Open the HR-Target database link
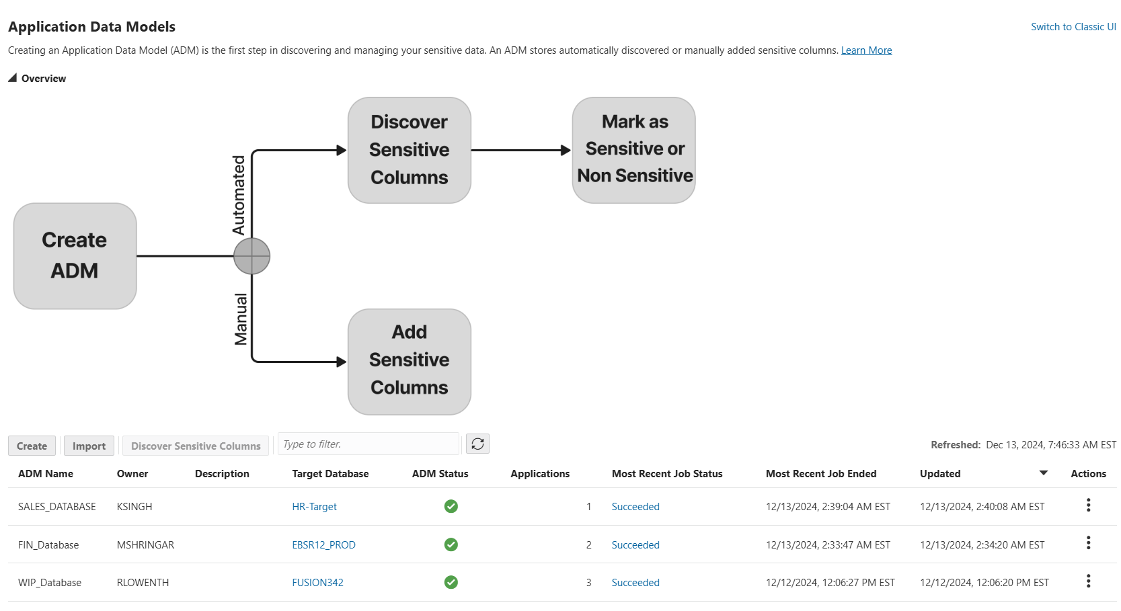 click(314, 506)
